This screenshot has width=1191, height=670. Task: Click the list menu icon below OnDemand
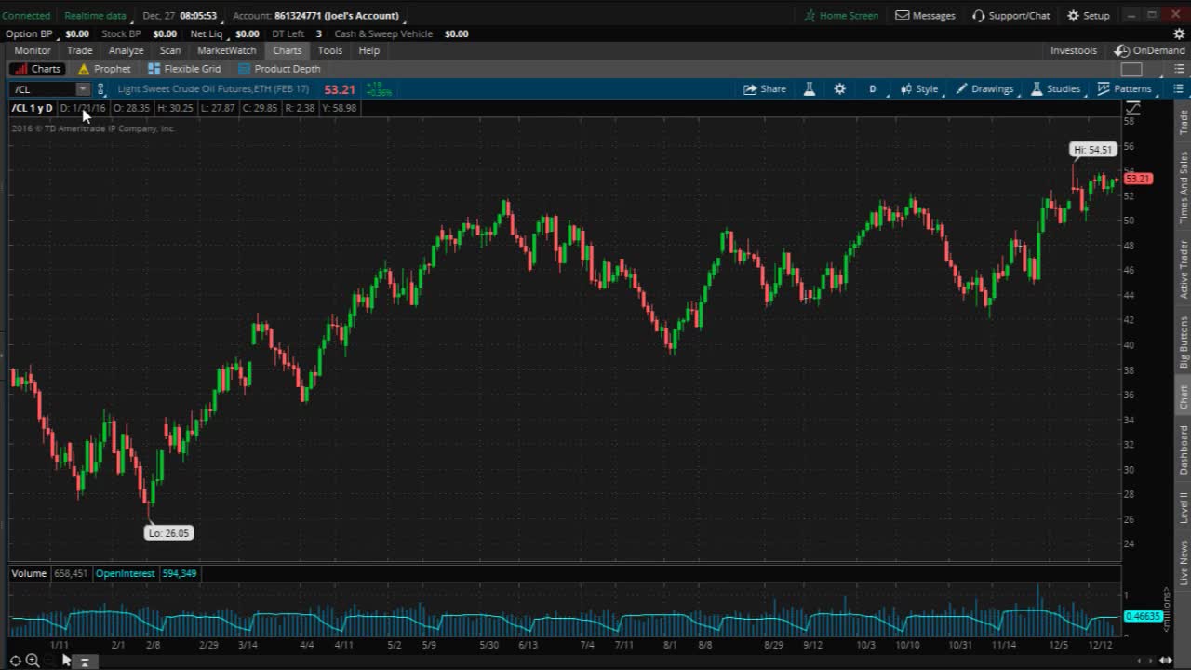click(1178, 69)
